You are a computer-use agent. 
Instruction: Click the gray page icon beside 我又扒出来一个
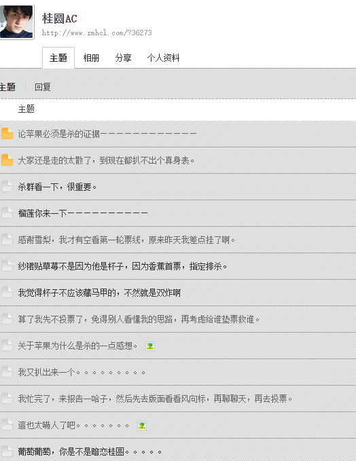(7, 371)
